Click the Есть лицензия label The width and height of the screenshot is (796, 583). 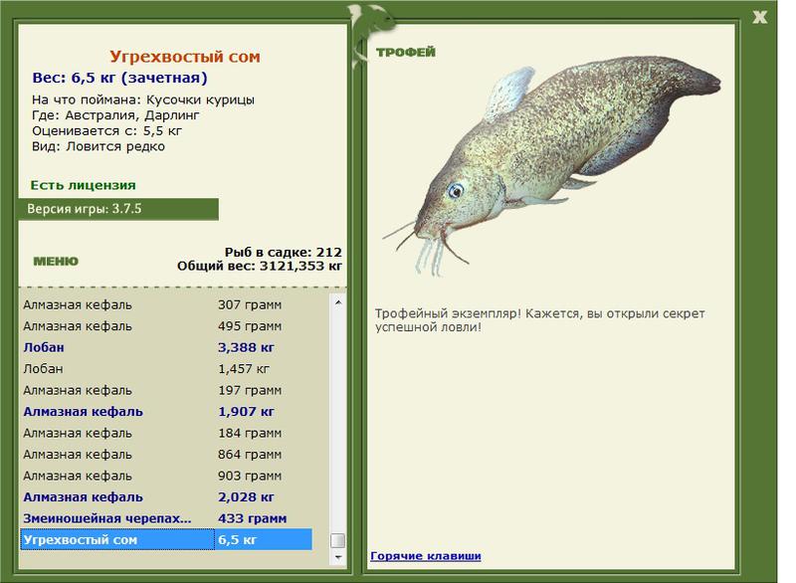[x=83, y=185]
